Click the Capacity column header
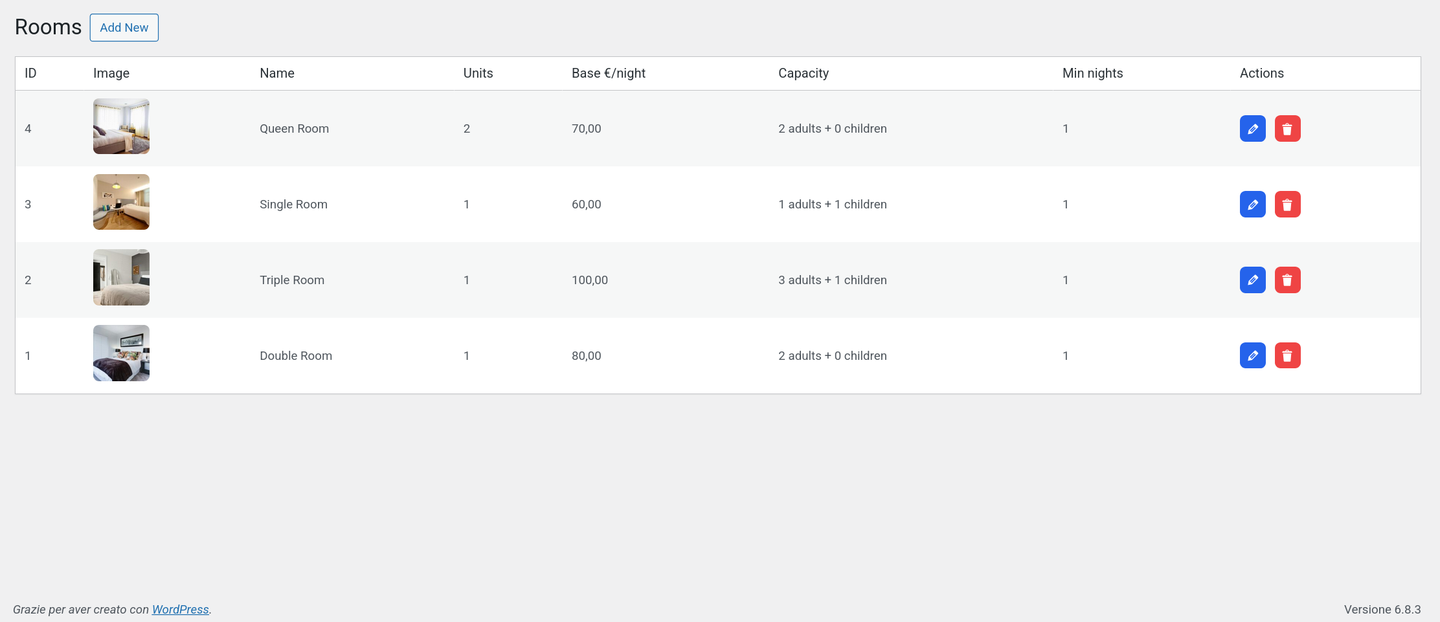The width and height of the screenshot is (1440, 622). [x=804, y=73]
